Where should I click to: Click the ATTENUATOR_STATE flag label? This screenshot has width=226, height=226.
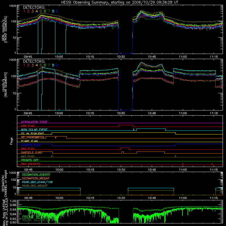coord(34,122)
